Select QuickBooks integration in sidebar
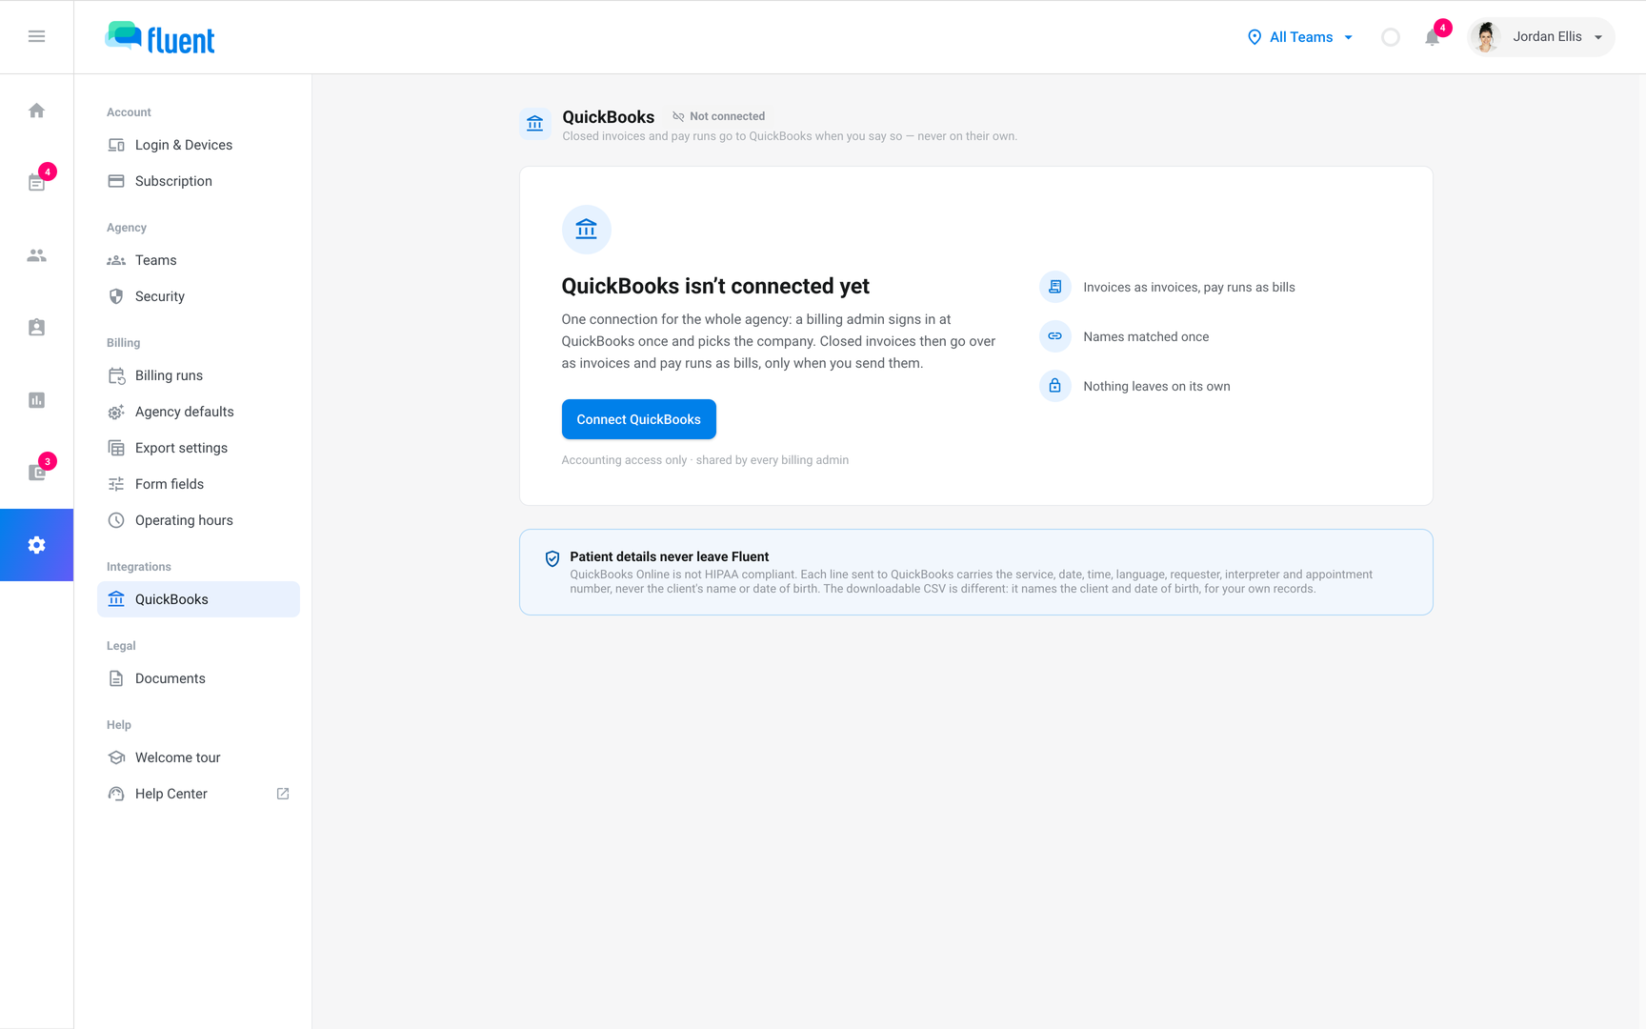1646x1029 pixels. click(x=198, y=599)
